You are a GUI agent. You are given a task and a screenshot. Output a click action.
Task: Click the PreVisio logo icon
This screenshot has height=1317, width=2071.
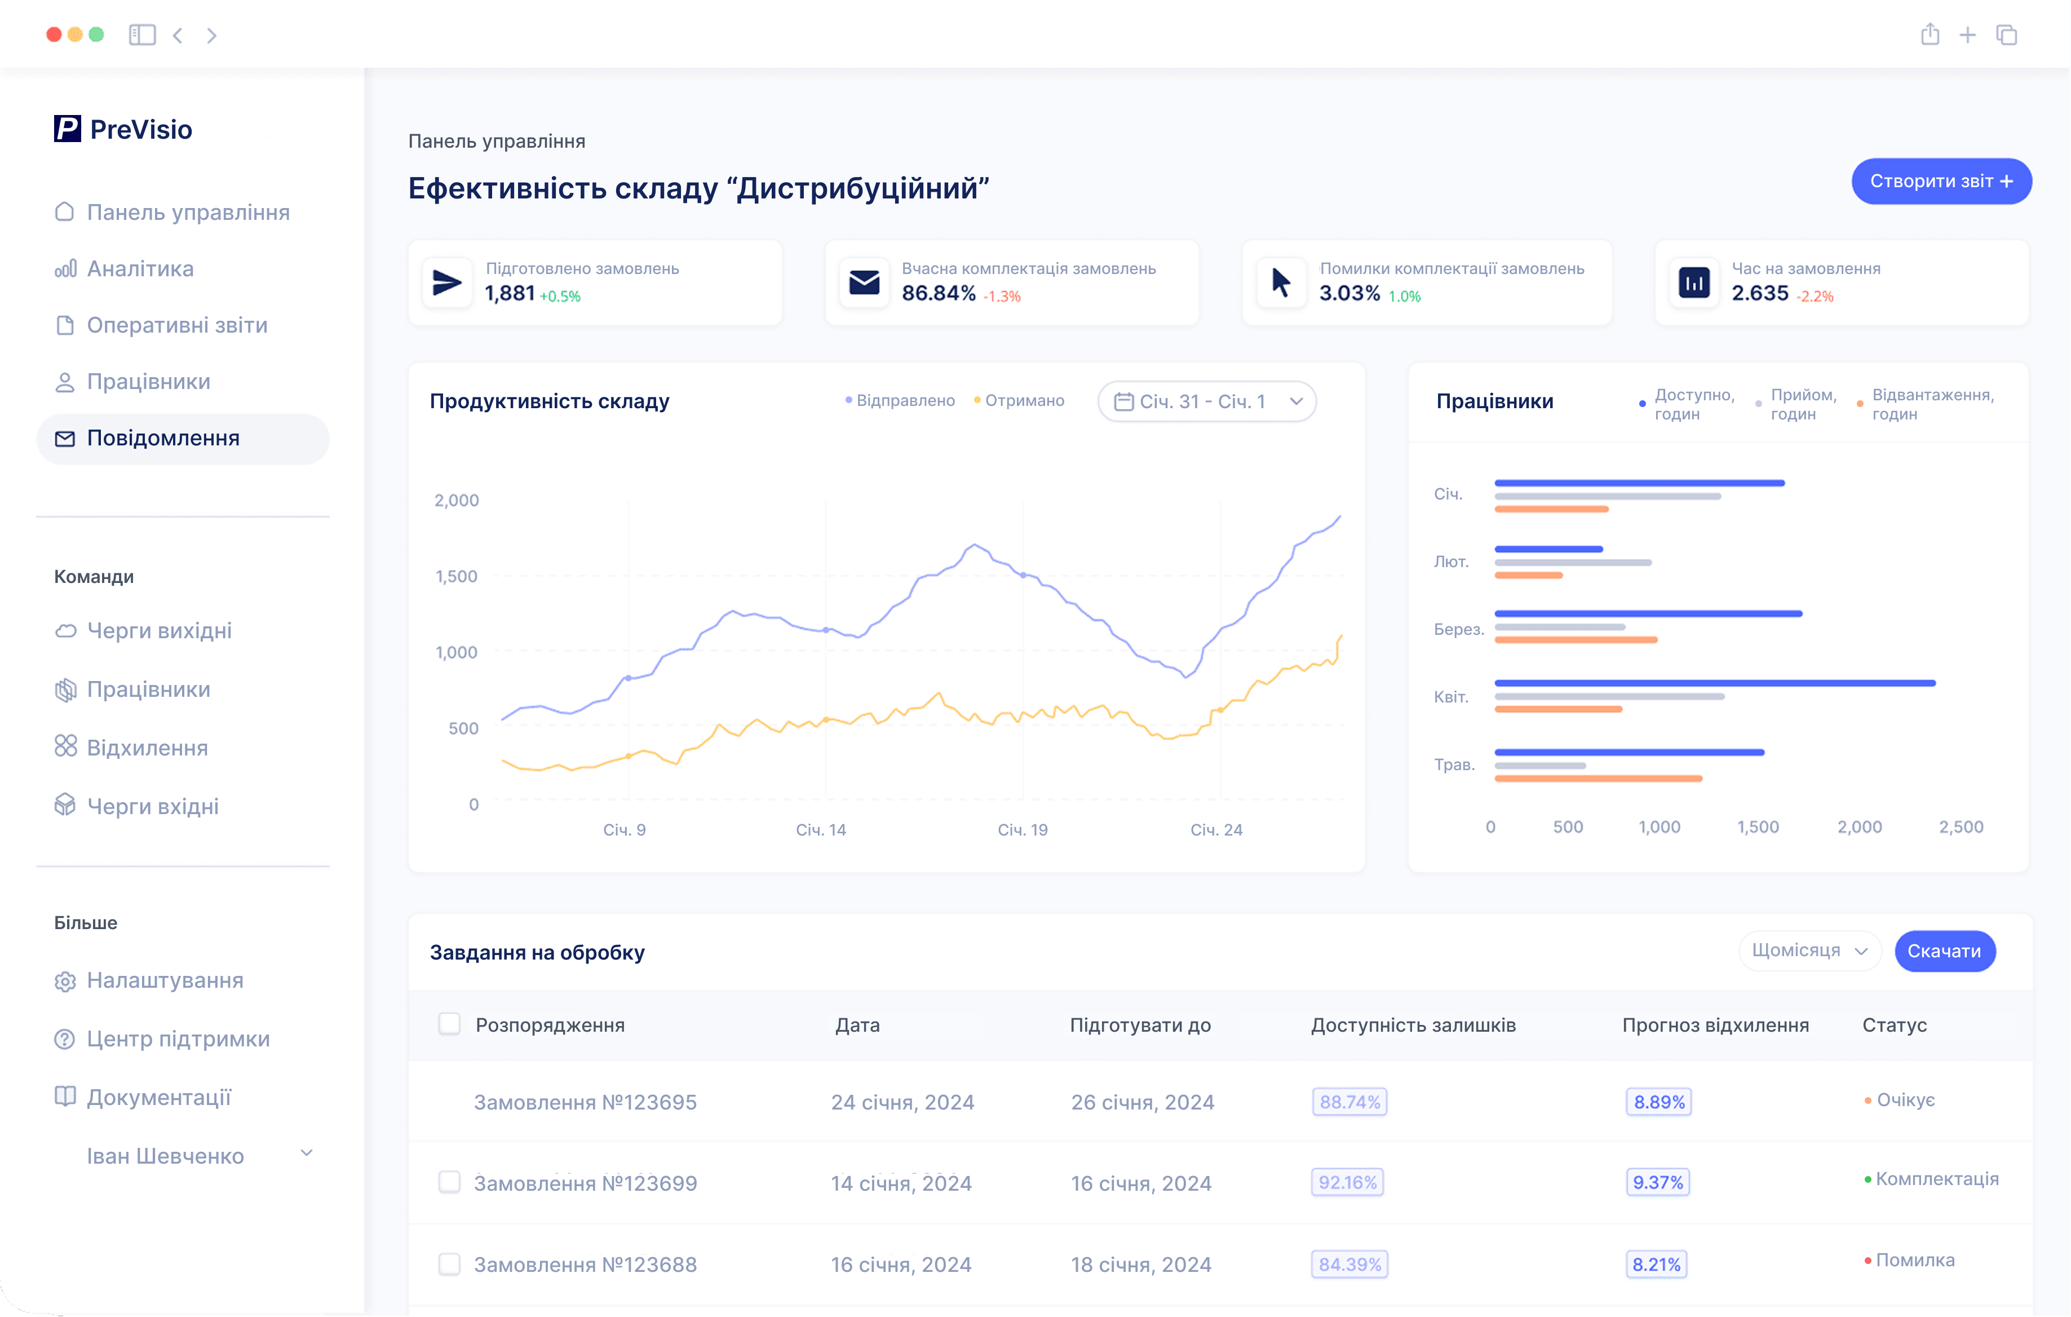(x=67, y=129)
